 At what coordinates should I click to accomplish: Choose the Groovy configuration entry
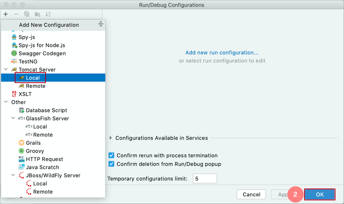(x=53, y=151)
